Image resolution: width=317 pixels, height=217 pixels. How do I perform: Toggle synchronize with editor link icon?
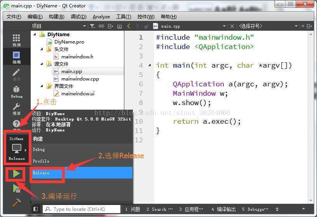click(x=101, y=26)
